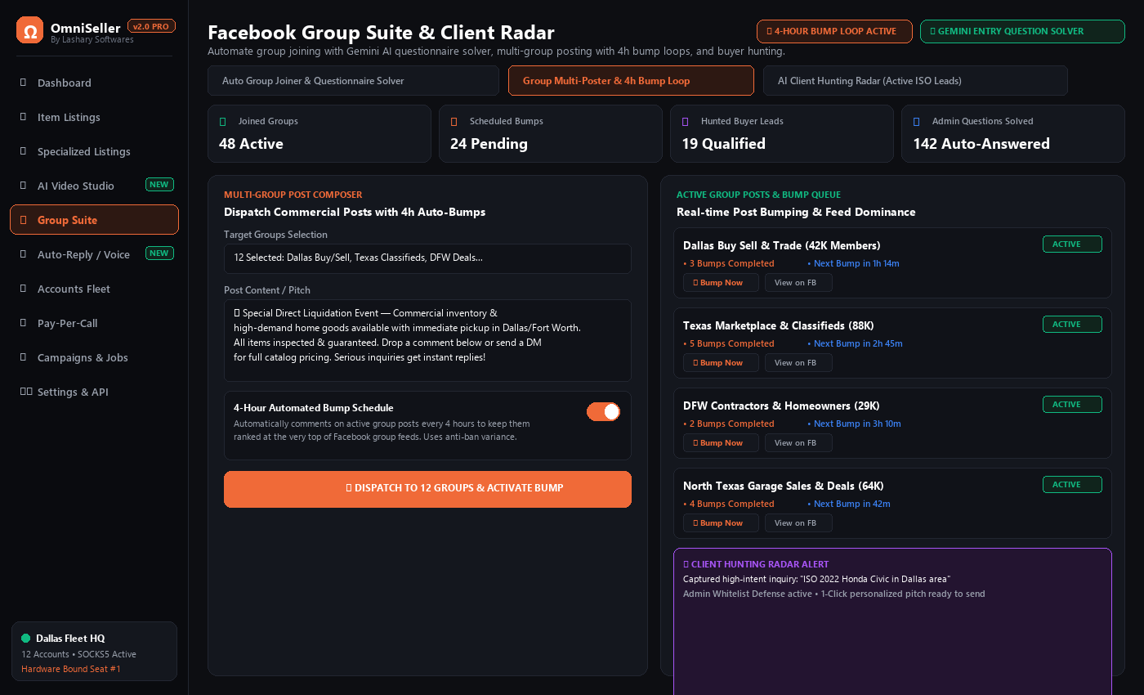Select Group Suite sidebar item
Image resolution: width=1144 pixels, height=695 pixels.
(94, 220)
